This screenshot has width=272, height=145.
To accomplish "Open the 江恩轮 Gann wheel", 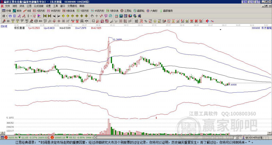I will 126,11.
